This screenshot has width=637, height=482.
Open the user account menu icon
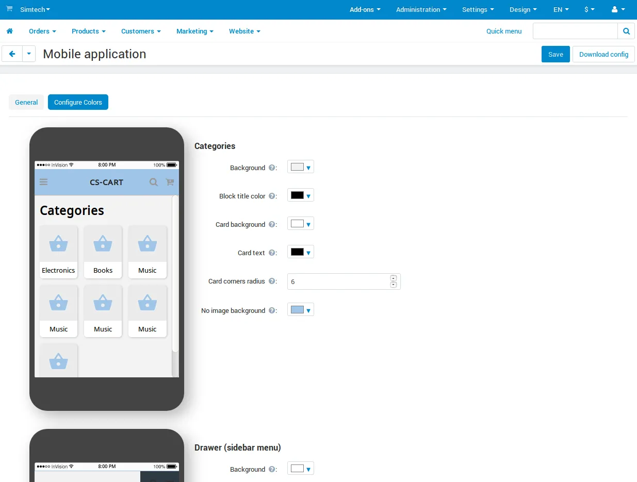point(617,10)
